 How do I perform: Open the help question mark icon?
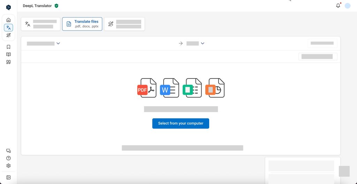tap(8, 158)
